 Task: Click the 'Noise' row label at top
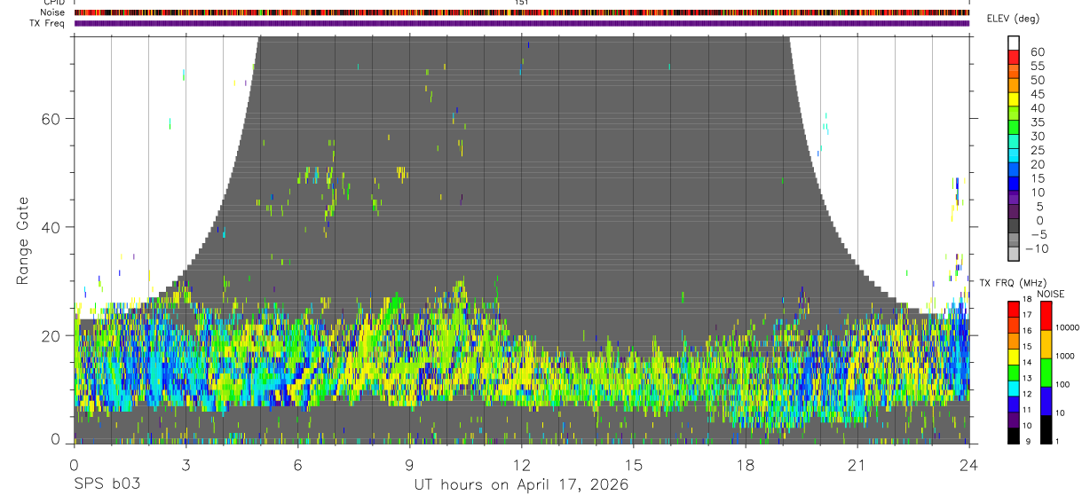point(53,12)
